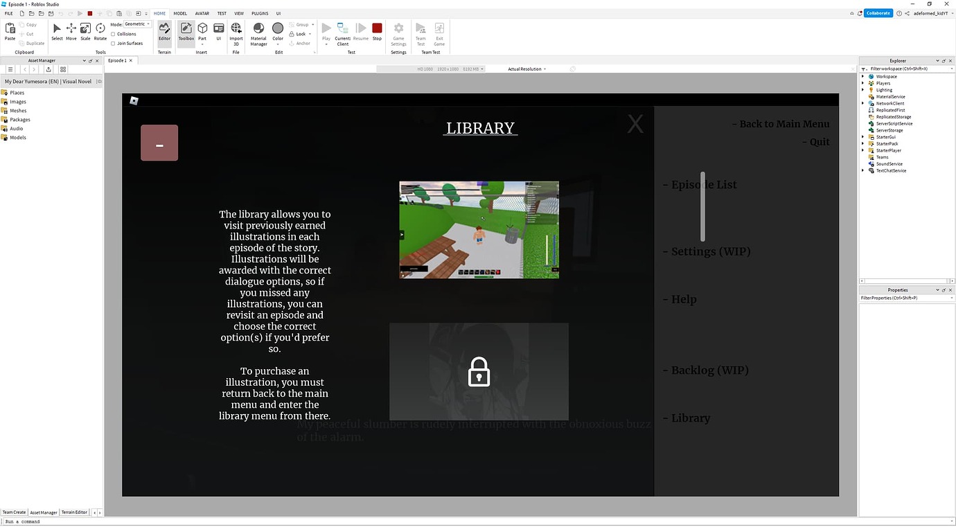Open the Mode: Geometric dropdown
Viewport: 956px width, 529px height.
click(136, 24)
